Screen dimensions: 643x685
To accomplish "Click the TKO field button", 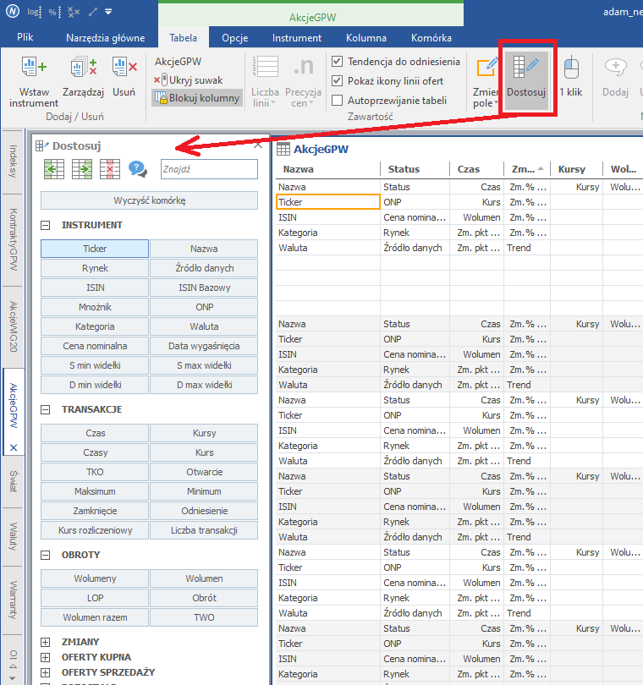I will click(x=95, y=472).
